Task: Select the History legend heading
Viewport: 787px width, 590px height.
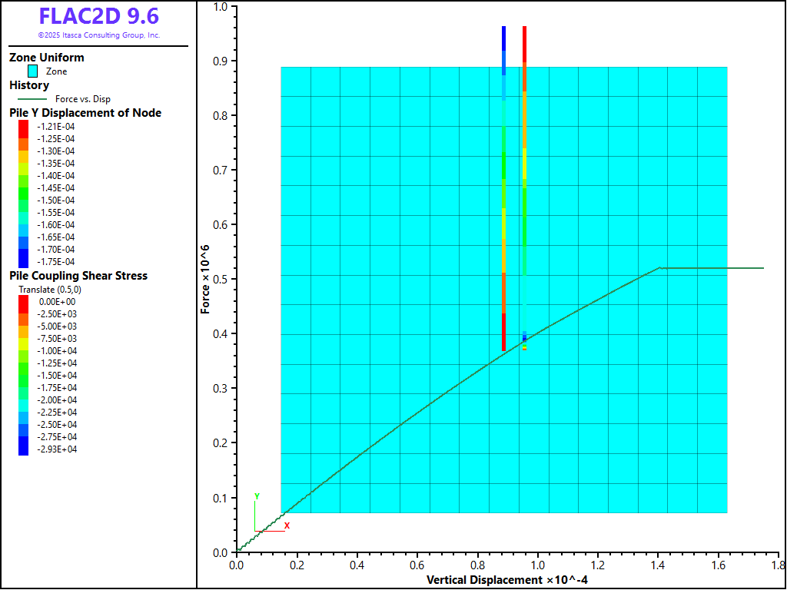Action: 29,85
